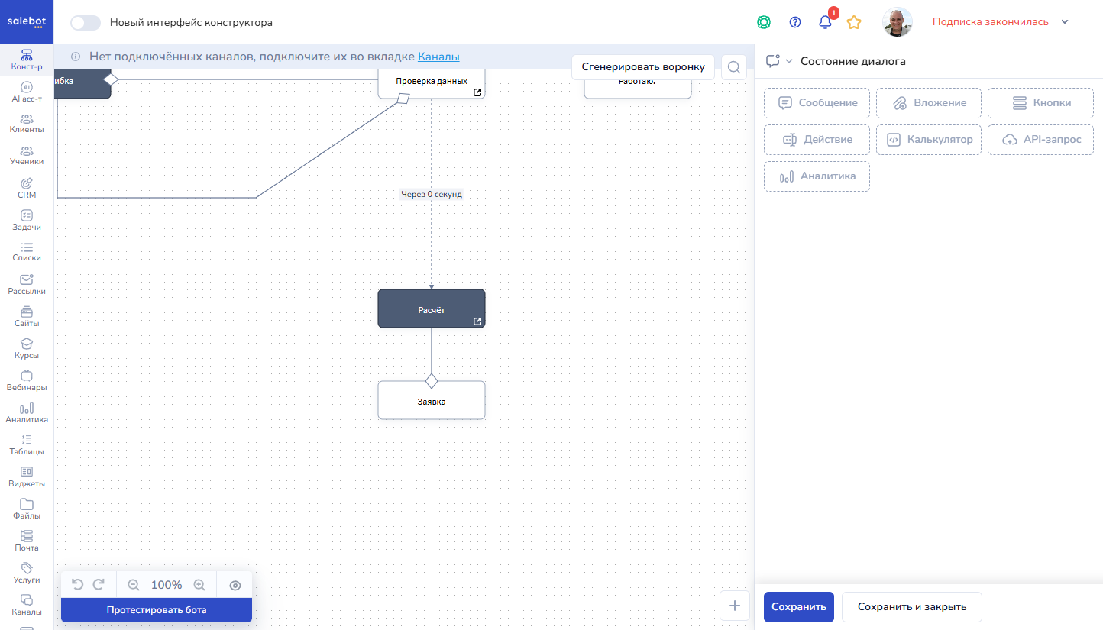
Task: Click the diamond connector above Заявка block
Action: pos(432,380)
